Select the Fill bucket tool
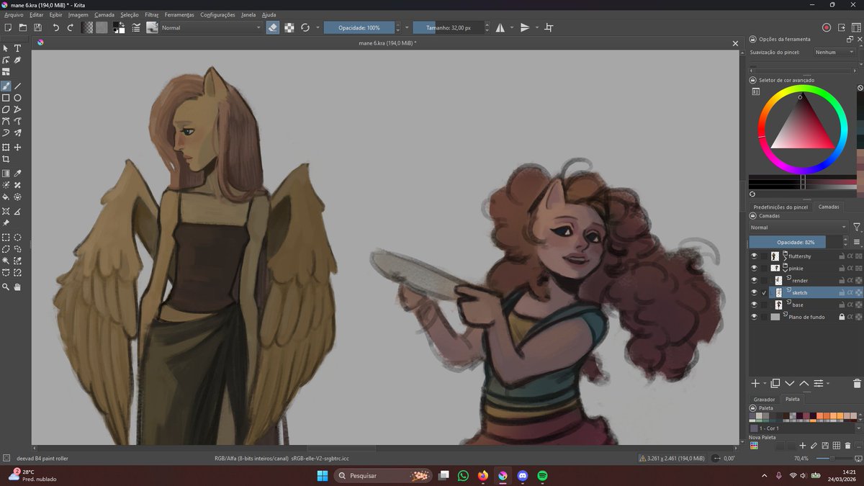Viewport: 864px width, 486px height. pos(6,197)
